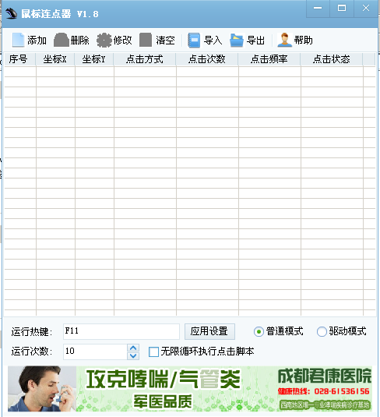Select the 驱动模式 radio button
380x417 pixels.
[x=322, y=331]
